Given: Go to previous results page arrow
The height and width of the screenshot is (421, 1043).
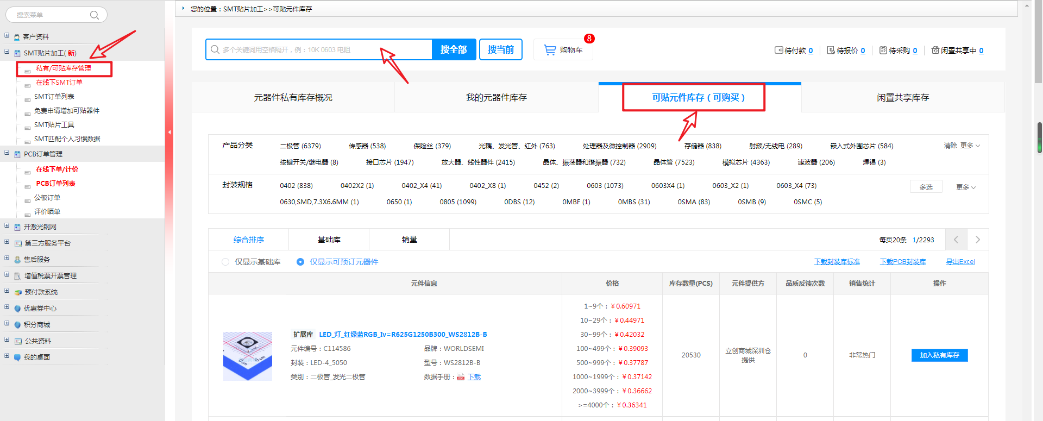Looking at the screenshot, I should [x=956, y=240].
